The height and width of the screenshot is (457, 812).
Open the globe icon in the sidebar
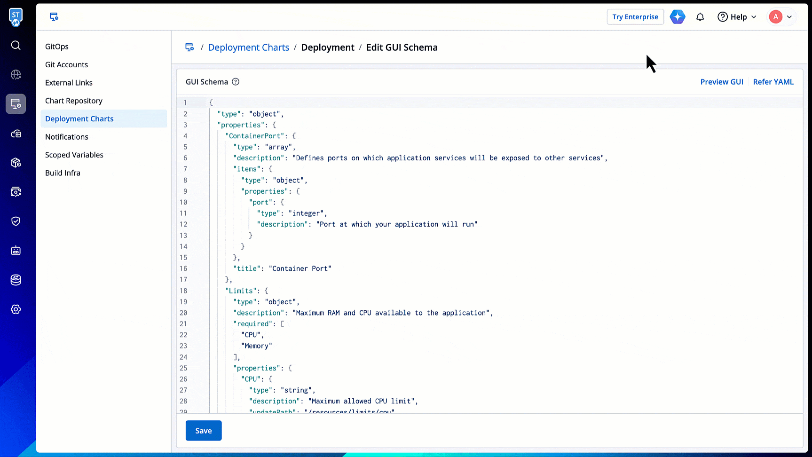coord(16,75)
